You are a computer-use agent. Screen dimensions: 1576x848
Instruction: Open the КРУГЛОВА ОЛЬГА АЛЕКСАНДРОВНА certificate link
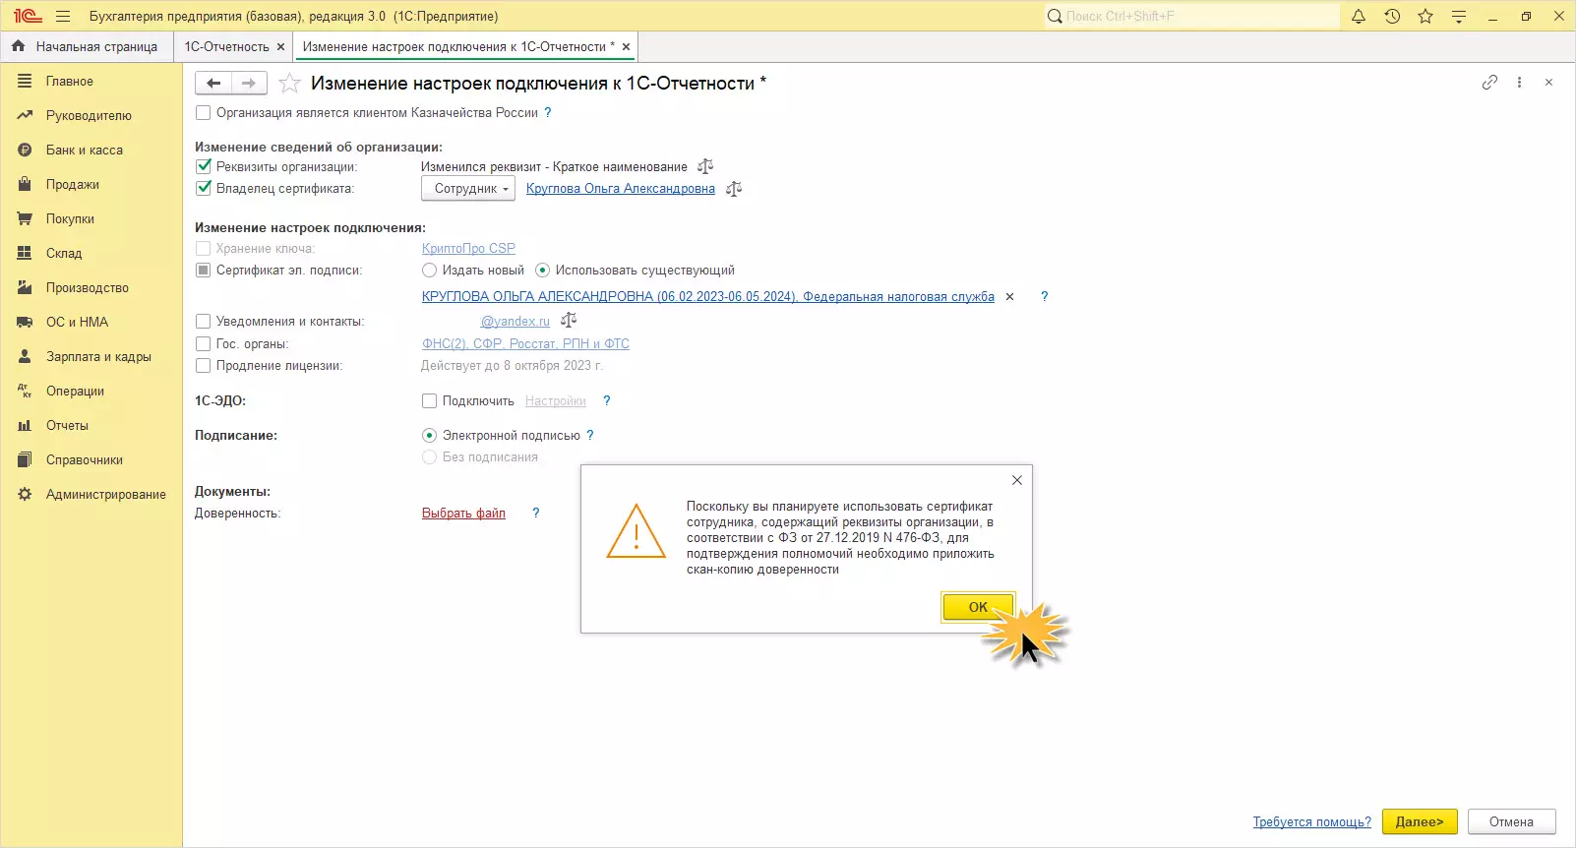(x=708, y=296)
